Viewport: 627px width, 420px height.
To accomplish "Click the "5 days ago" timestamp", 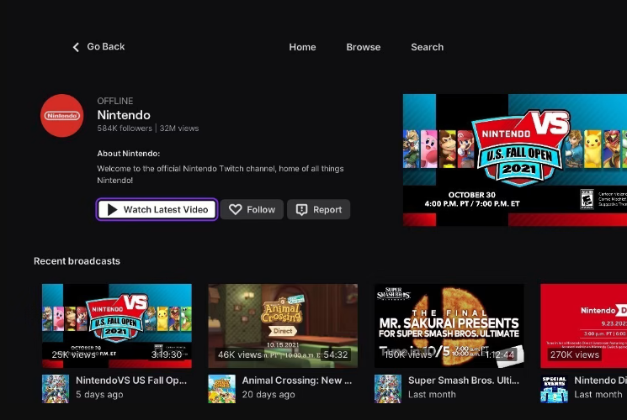I will [x=99, y=395].
